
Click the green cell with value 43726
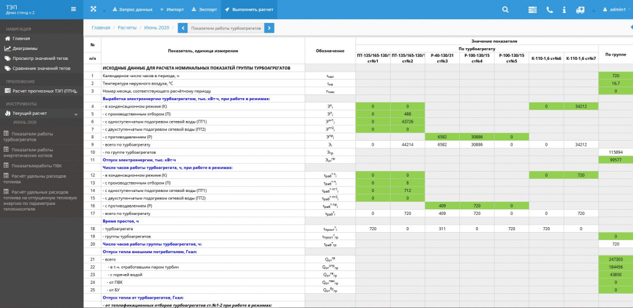click(408, 122)
